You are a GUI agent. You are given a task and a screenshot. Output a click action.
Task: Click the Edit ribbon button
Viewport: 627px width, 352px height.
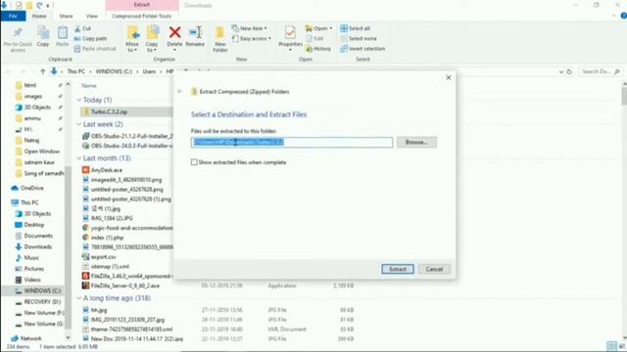coord(314,39)
